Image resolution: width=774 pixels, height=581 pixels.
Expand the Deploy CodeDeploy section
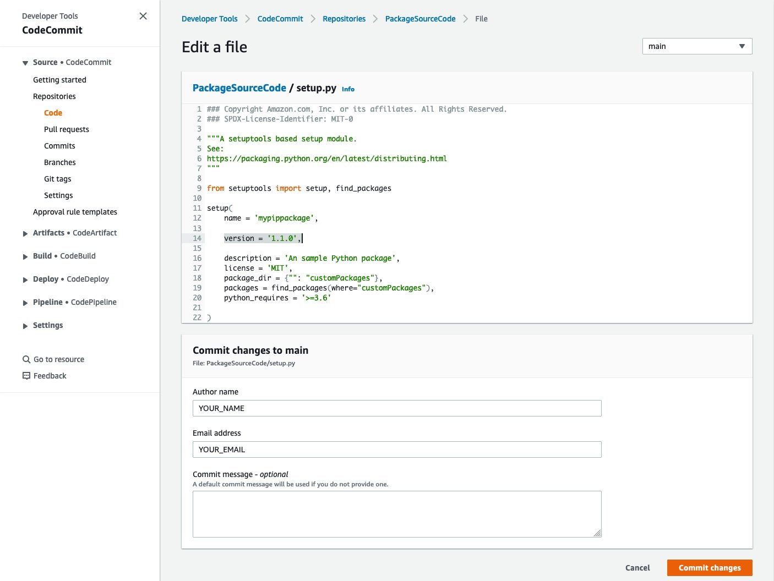coord(25,279)
